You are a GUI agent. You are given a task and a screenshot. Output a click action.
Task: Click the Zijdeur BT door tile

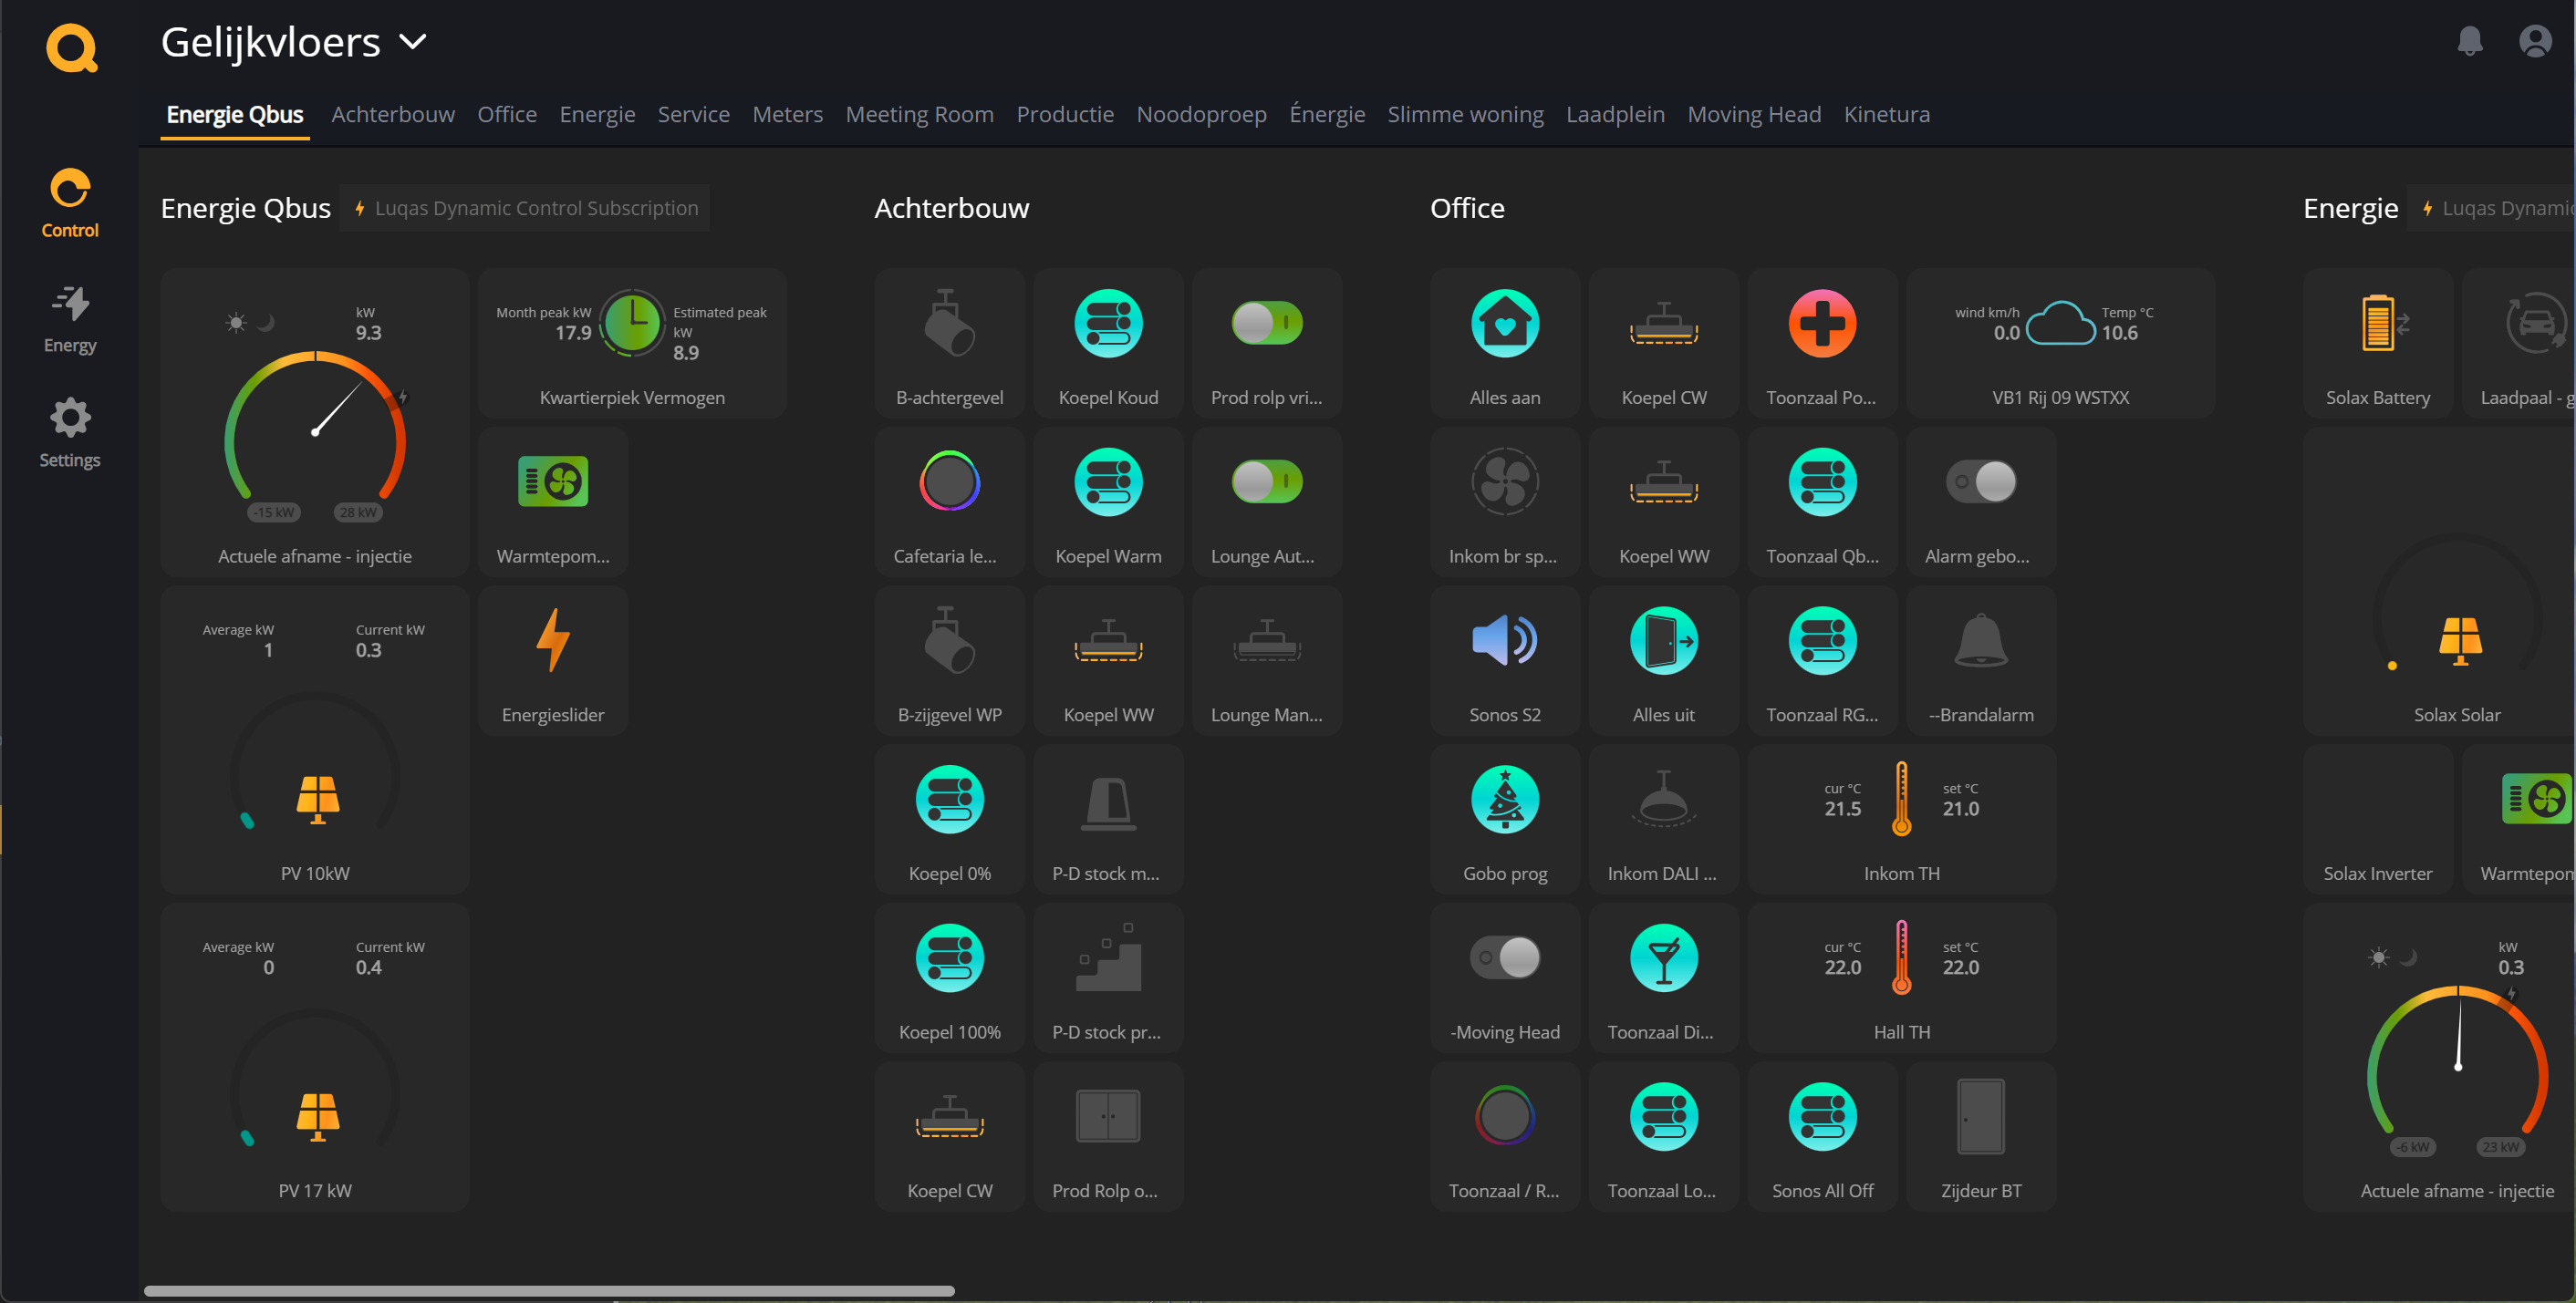1981,1137
